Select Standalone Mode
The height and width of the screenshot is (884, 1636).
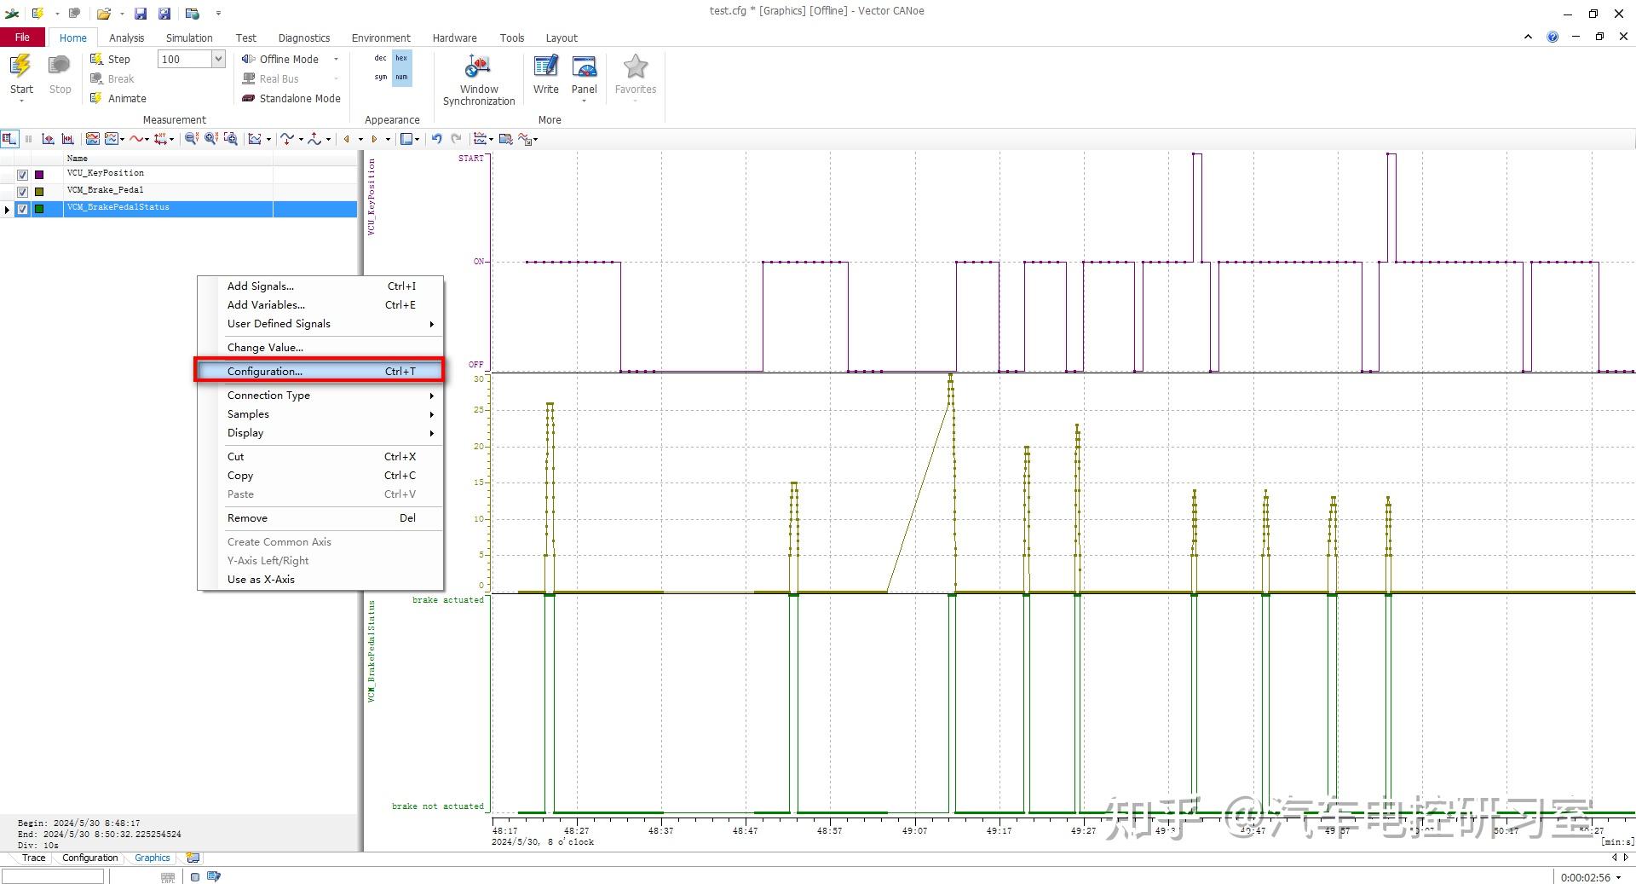coord(291,98)
